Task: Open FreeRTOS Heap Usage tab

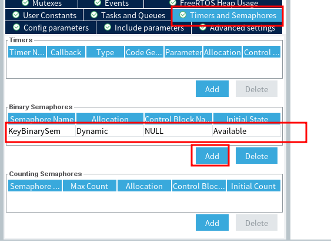Action: [213, 4]
